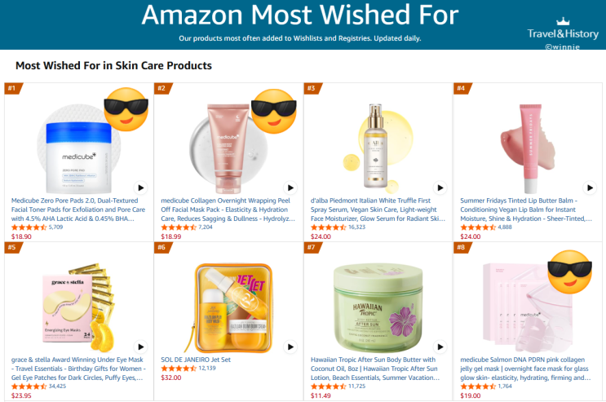
Task: View 16,323 ratings for d'alba serum
Action: click(x=356, y=228)
